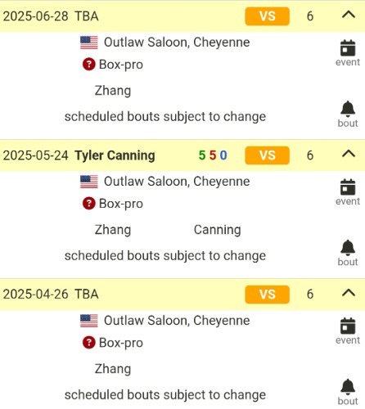The height and width of the screenshot is (409, 365).
Task: Open event calendar icon for 2025-04-26 bout
Action: [348, 331]
